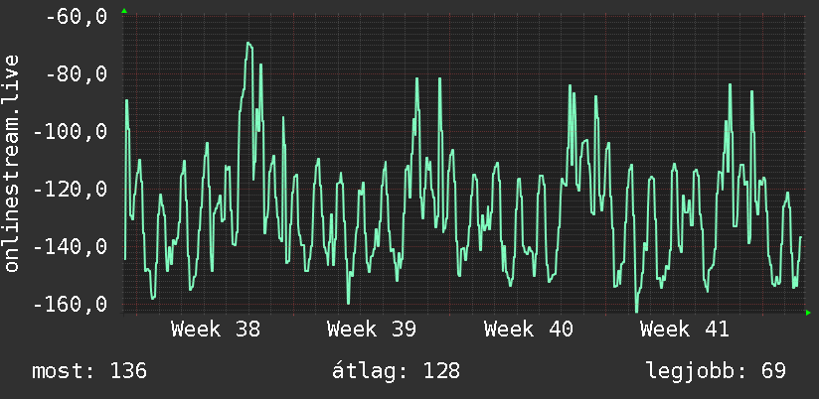Viewport: 819px width, 399px height.
Task: Click the lowest dip of the line in Week 41
Action: 636,312
